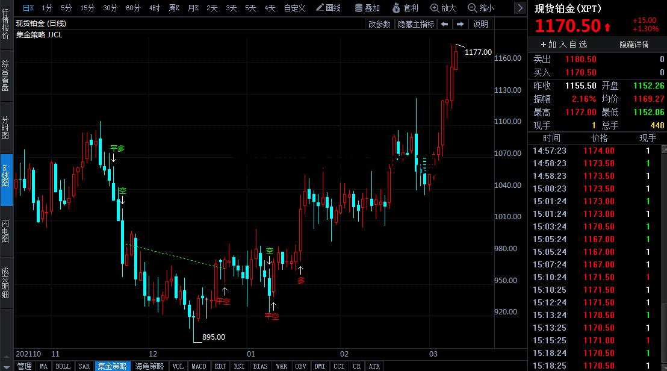
Task: Open the 综合看盘 sidebar tab
Action: (5, 76)
